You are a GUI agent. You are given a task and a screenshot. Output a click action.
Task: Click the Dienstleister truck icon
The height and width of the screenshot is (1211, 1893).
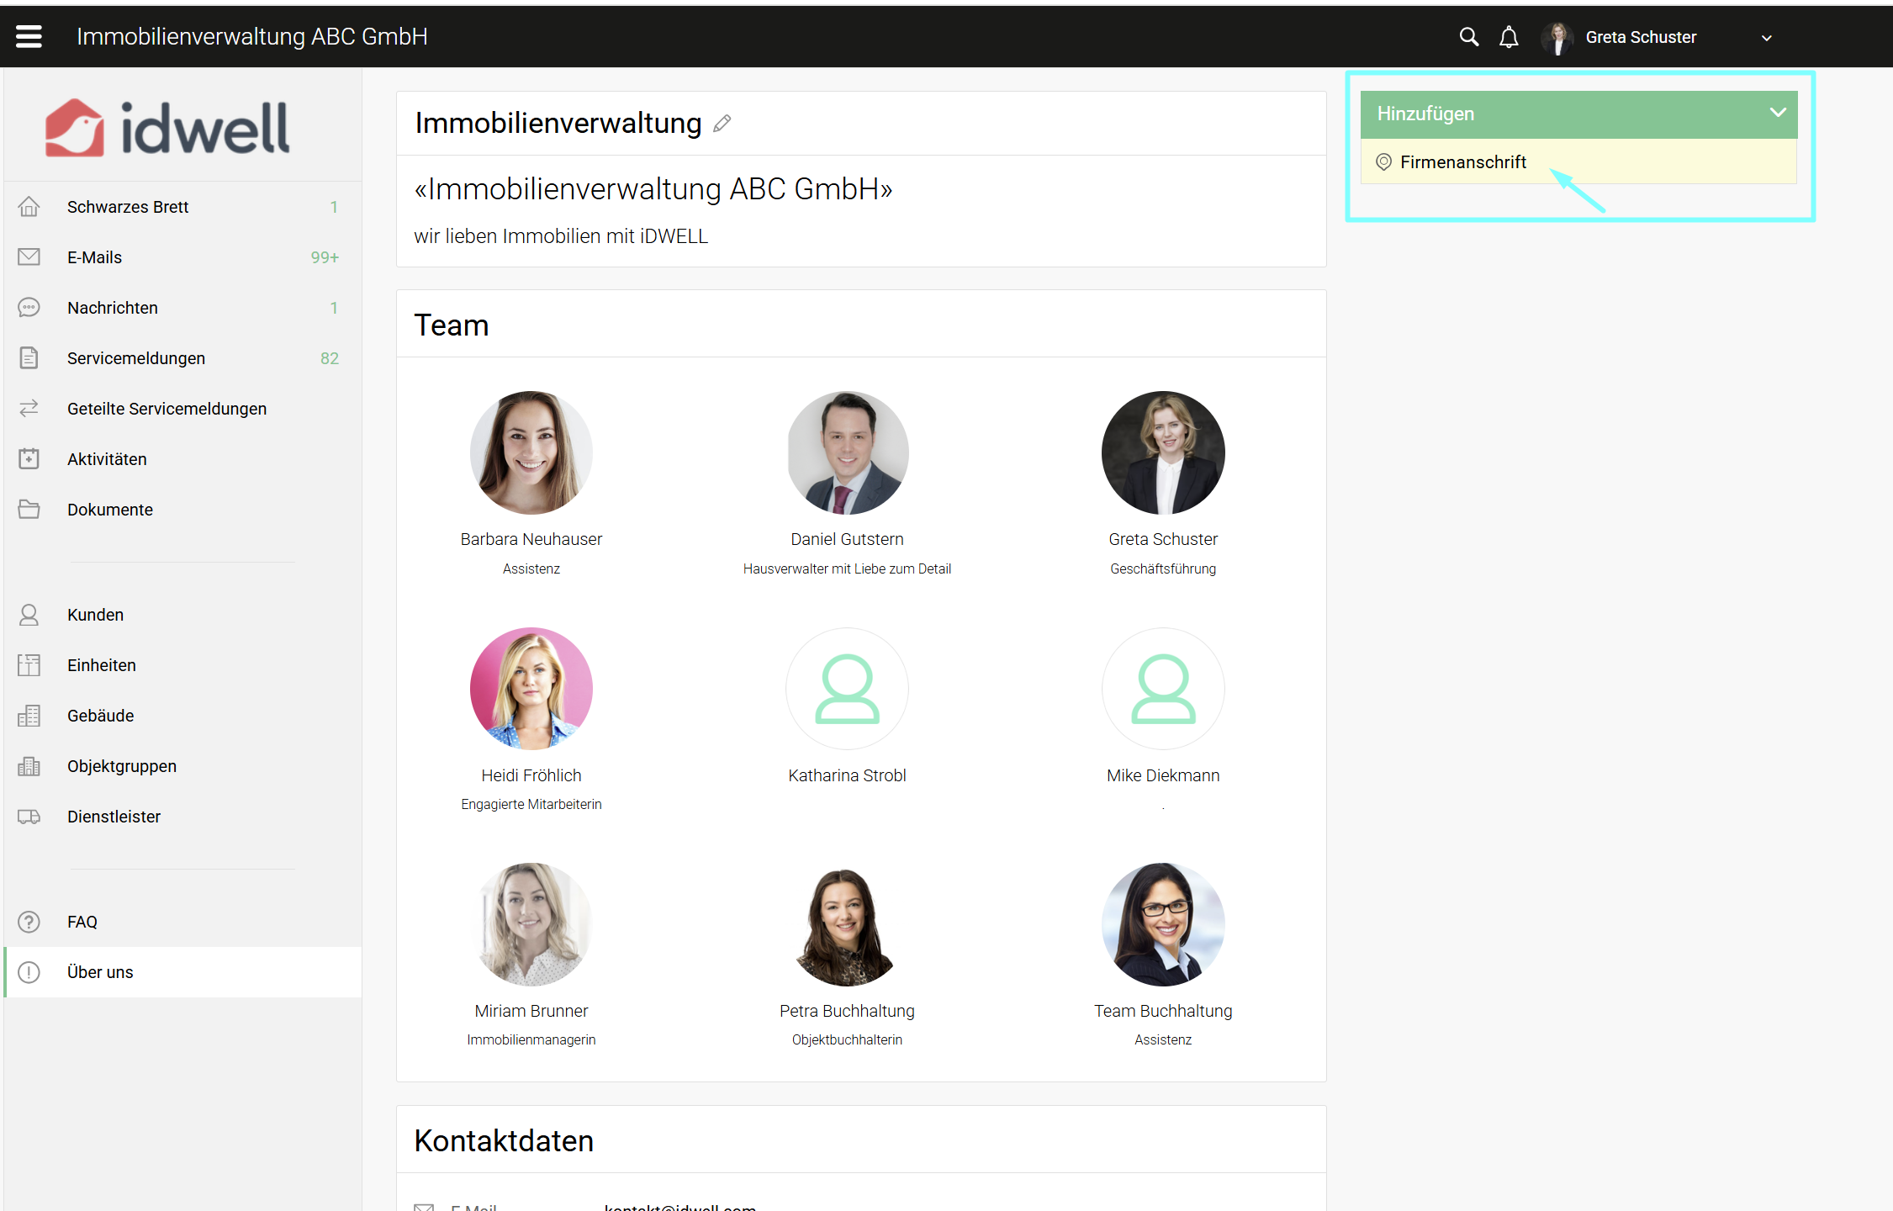29,817
